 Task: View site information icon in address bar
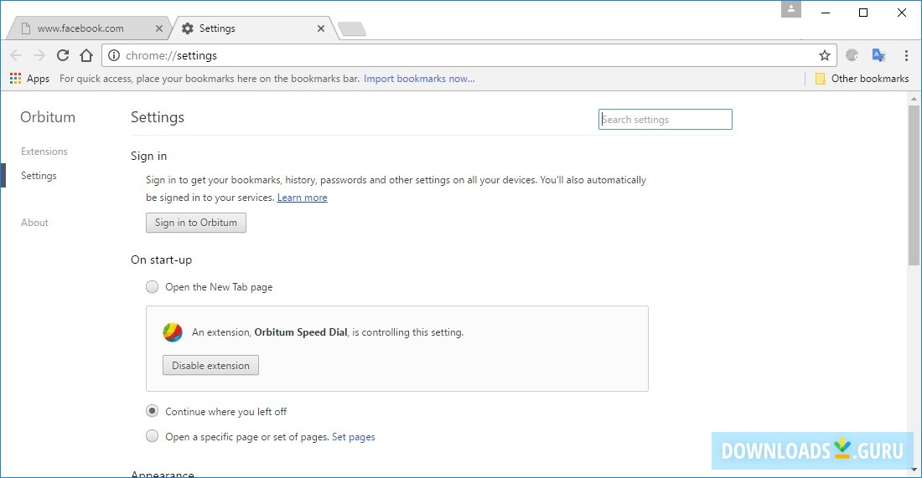point(114,55)
